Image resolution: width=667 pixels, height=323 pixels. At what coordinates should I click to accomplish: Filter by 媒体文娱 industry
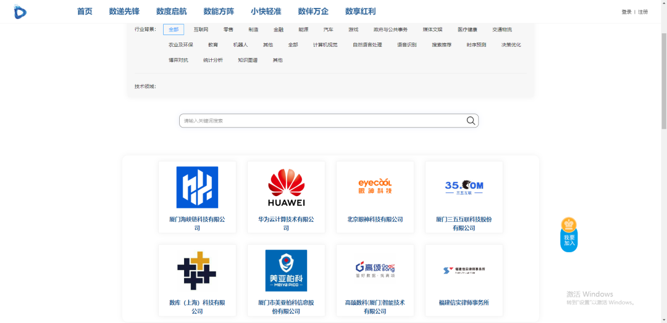coord(432,30)
